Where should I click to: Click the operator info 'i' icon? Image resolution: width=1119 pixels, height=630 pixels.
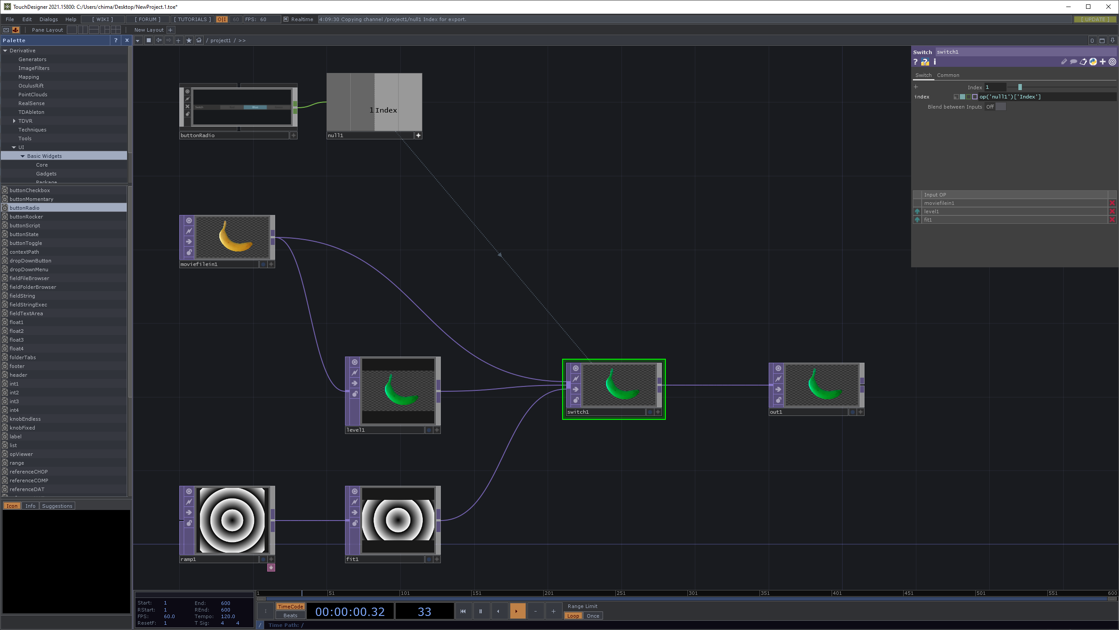click(x=935, y=62)
